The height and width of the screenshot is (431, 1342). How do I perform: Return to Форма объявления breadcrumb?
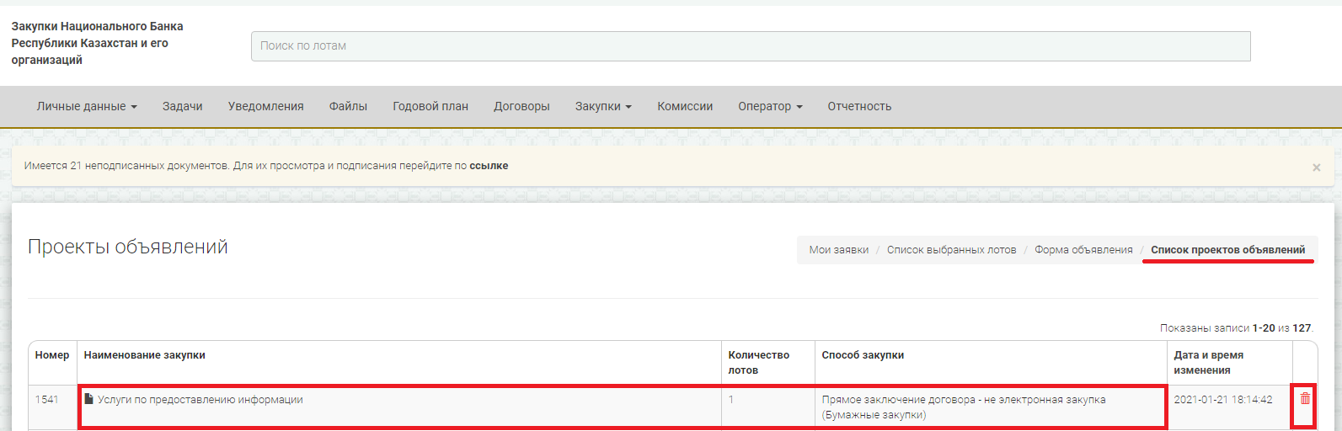pos(1083,250)
